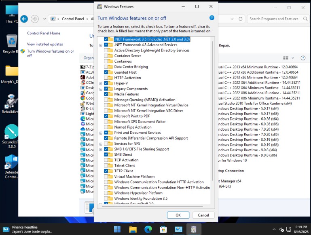Viewport: 311px width, 235px height.
Task: Expand .NET Framework 4.8 Advanced Services node
Action: point(101,45)
